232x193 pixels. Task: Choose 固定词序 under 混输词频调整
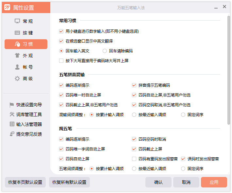pyautogui.click(x=183, y=115)
